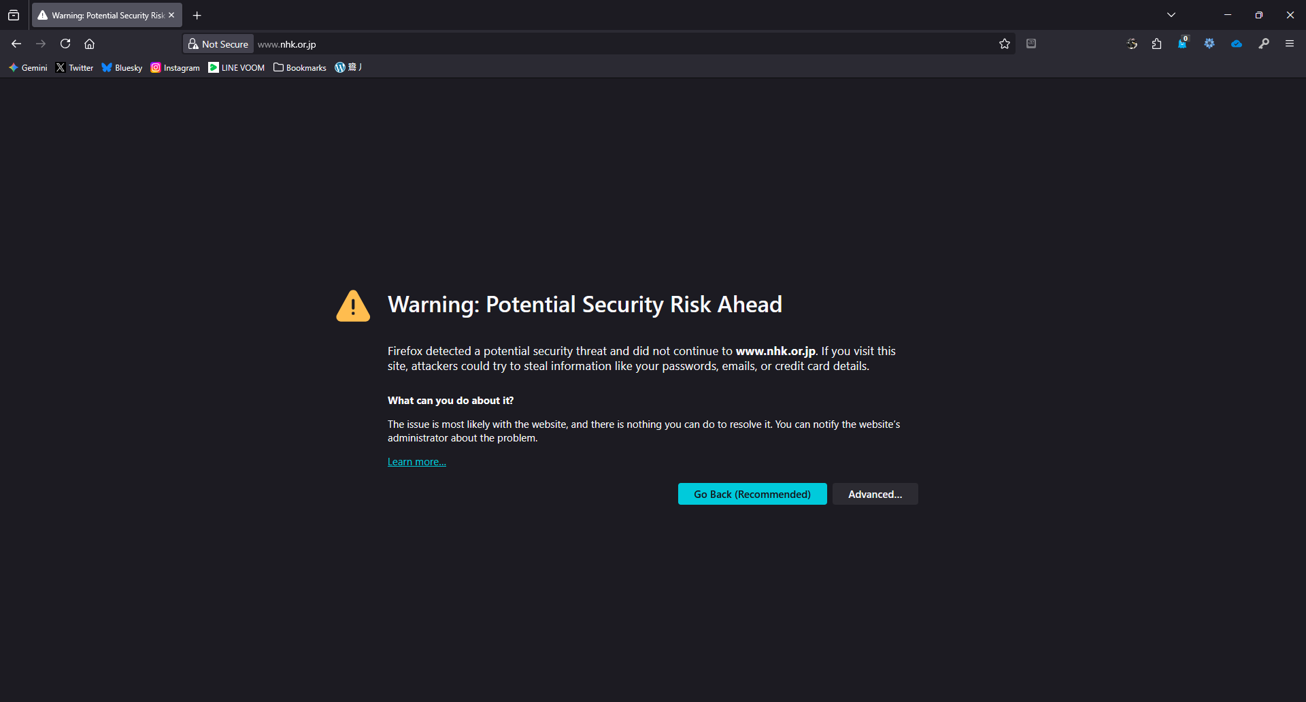Screen dimensions: 1306x702
Task: Bookmark this page with the star icon
Action: point(1005,44)
